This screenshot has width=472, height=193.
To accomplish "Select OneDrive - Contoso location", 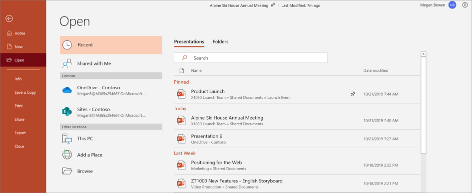I will click(x=111, y=90).
